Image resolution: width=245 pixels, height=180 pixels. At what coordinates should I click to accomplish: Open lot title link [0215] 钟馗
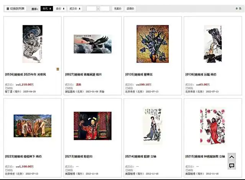[205, 156]
